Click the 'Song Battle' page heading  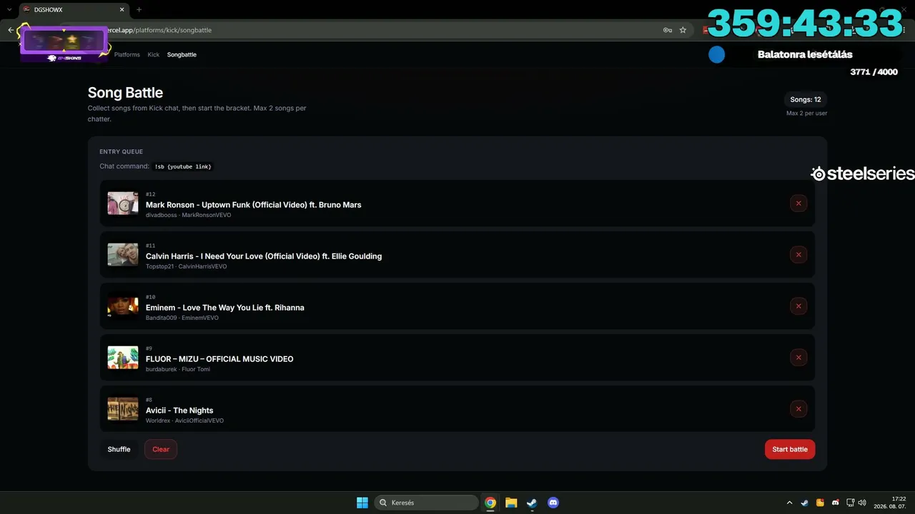coord(125,93)
